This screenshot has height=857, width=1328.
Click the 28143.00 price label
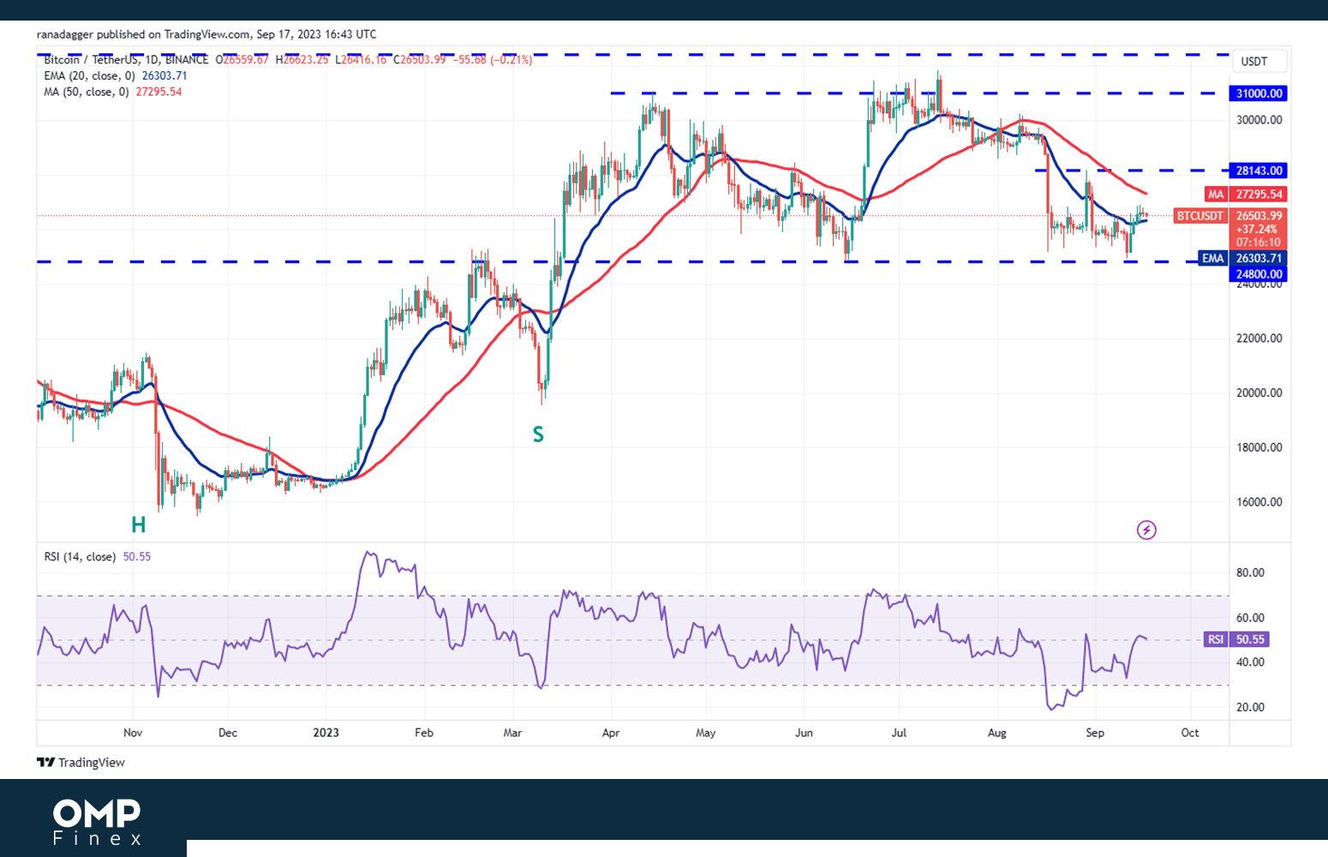[x=1259, y=171]
